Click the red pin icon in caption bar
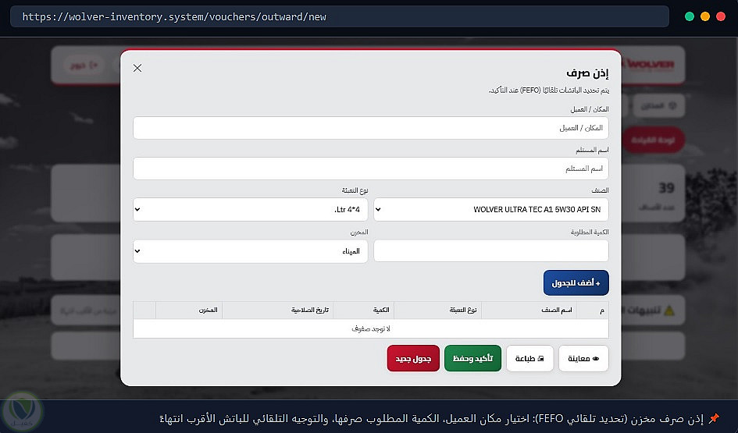Screen dimensions: 738x433 pyautogui.click(x=714, y=418)
